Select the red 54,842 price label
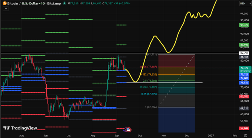Viewport: 252px width, 138px height. click(x=244, y=128)
